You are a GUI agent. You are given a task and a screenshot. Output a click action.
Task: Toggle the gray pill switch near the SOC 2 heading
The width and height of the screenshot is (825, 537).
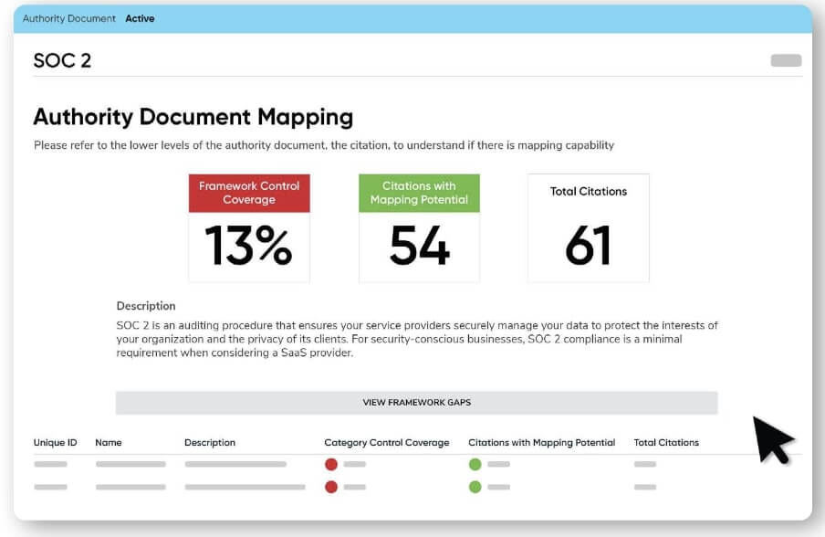point(784,60)
